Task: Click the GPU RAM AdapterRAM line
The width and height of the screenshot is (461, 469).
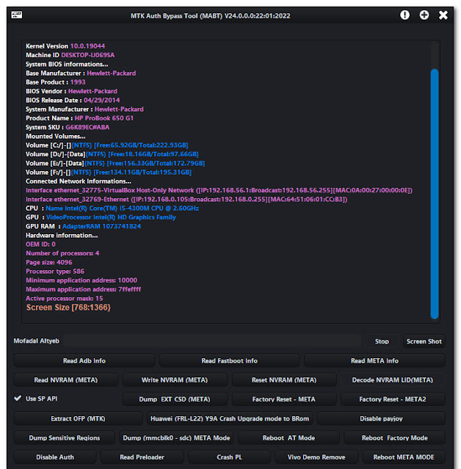Action: pyautogui.click(x=83, y=226)
